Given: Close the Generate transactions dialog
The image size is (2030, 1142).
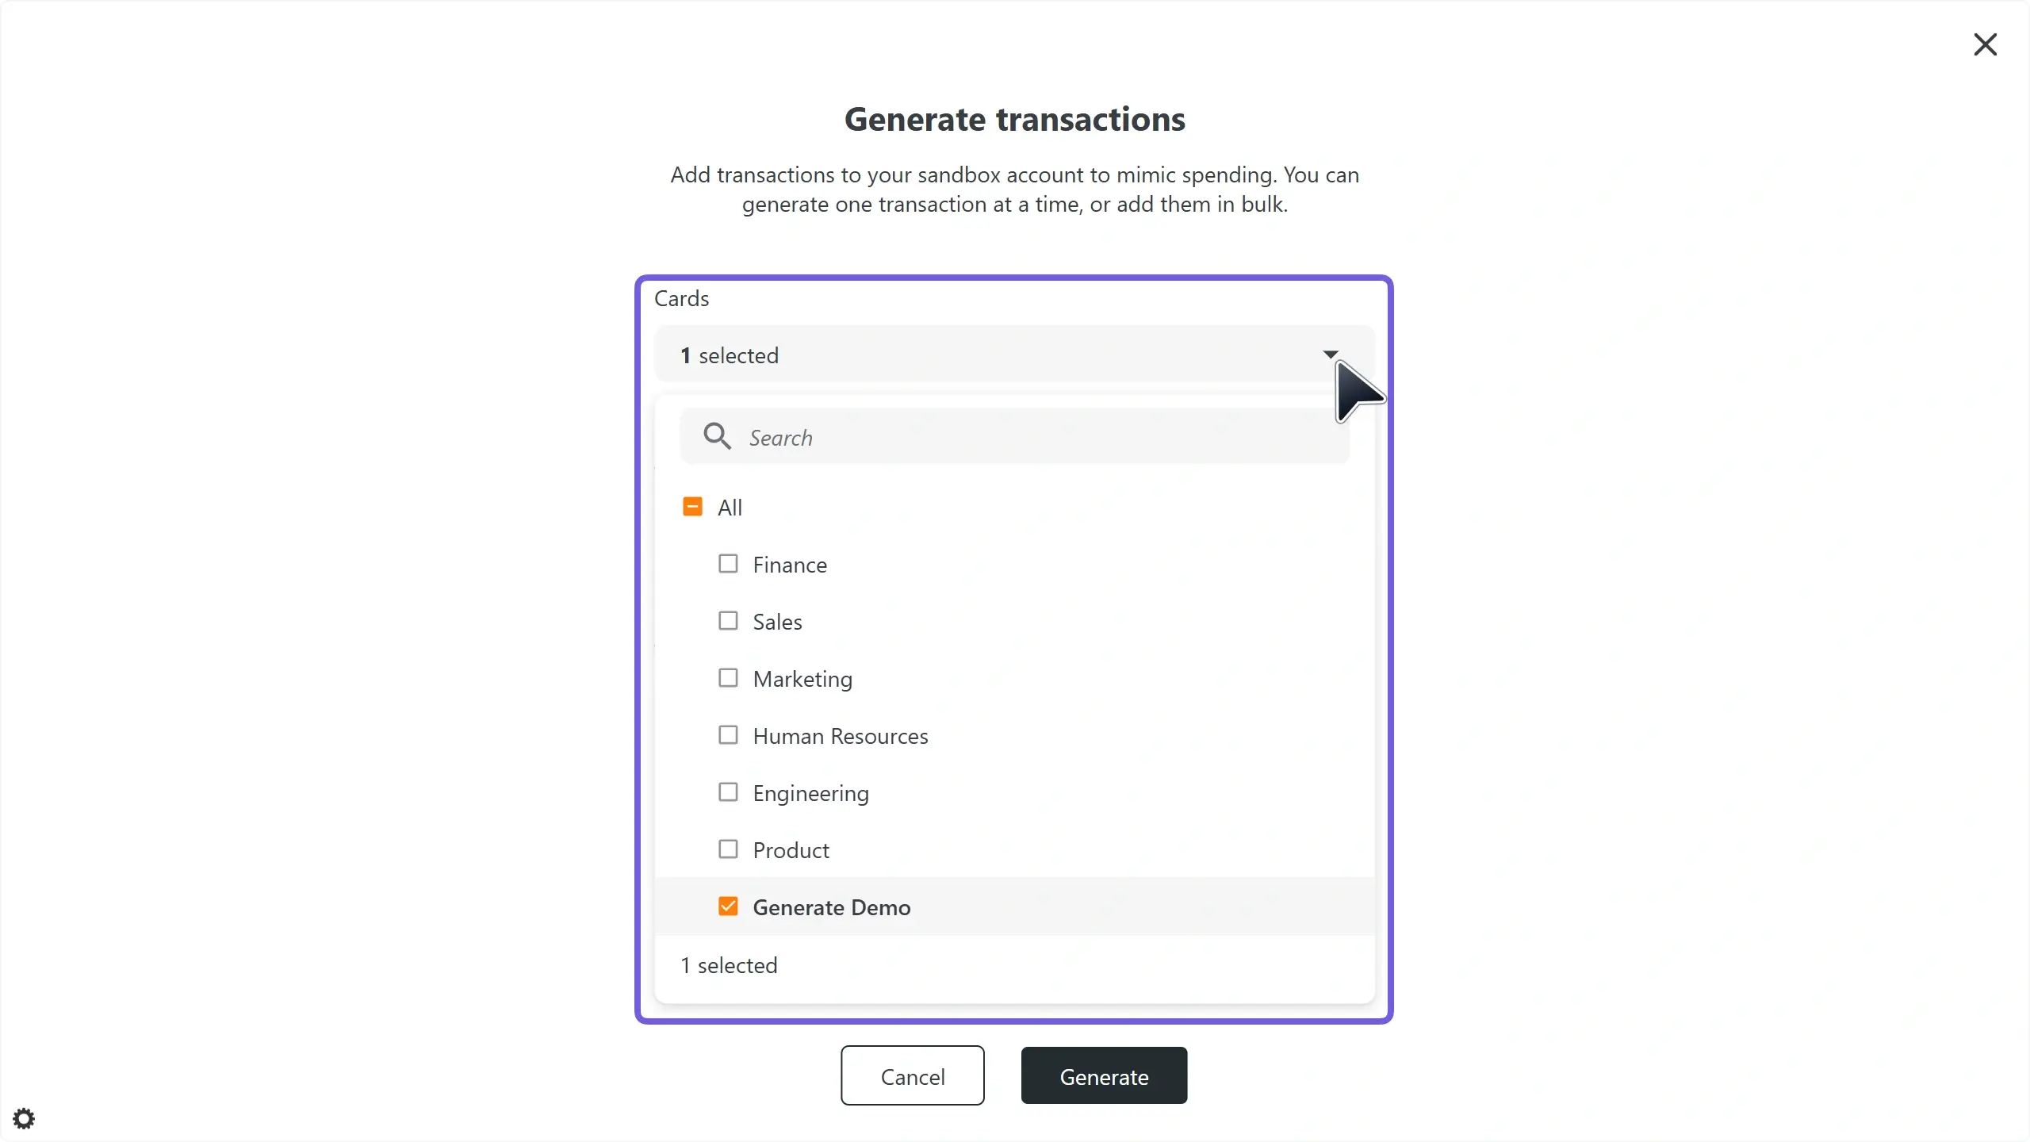Looking at the screenshot, I should (1985, 44).
